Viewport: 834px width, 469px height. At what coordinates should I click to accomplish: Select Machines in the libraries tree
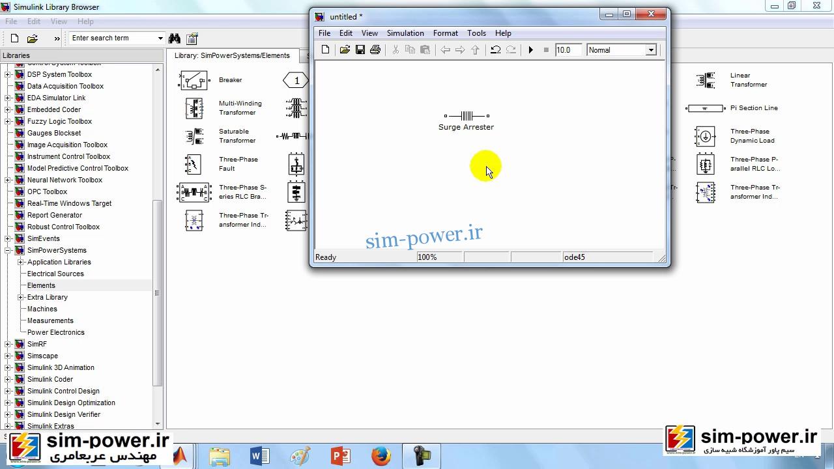42,309
